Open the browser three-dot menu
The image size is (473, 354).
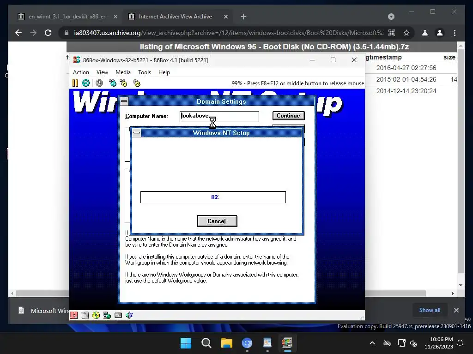(x=455, y=33)
